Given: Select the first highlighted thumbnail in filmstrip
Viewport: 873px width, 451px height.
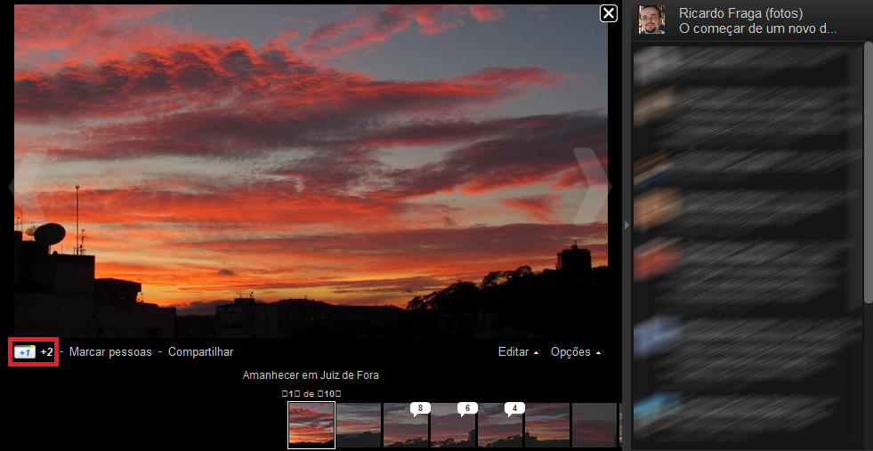Looking at the screenshot, I should point(311,425).
